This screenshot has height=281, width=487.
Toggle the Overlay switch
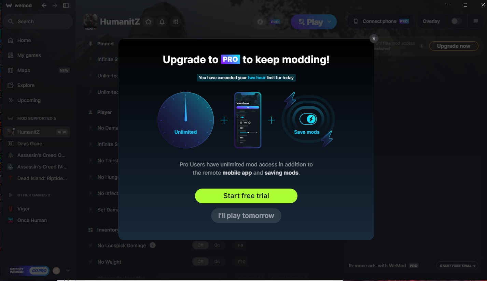pos(456,21)
